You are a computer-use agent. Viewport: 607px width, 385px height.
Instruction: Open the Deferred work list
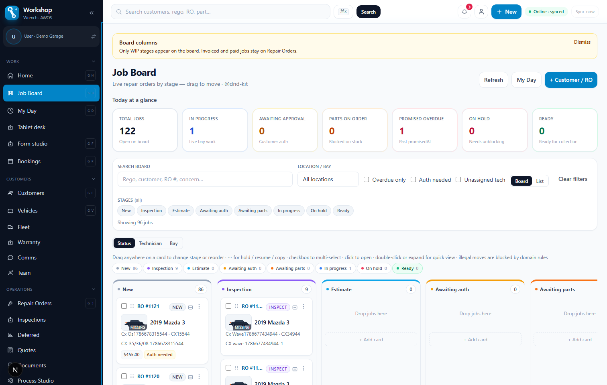tap(51, 335)
